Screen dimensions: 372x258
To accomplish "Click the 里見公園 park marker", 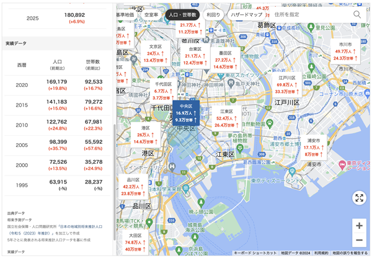I will (x=311, y=27).
